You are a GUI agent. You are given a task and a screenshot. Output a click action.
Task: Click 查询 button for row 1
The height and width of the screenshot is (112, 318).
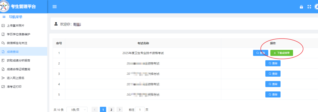coord(261,53)
